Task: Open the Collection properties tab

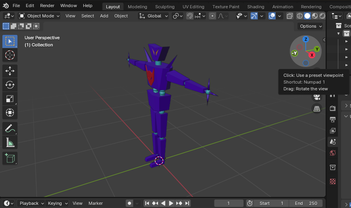Action: (333, 167)
